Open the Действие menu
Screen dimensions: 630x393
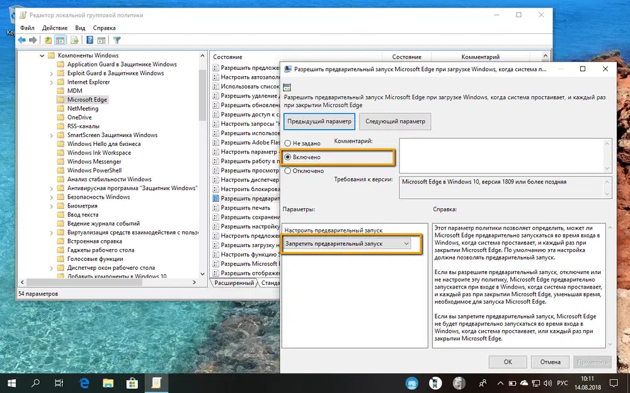click(x=54, y=28)
